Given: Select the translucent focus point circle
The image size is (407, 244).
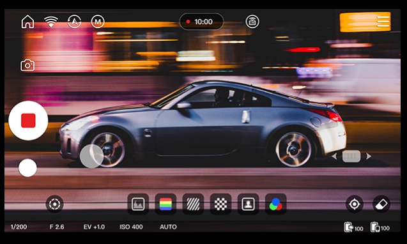Looking at the screenshot, I should [x=91, y=156].
